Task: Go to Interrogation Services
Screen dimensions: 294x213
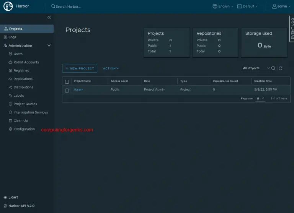Action: click(x=31, y=112)
